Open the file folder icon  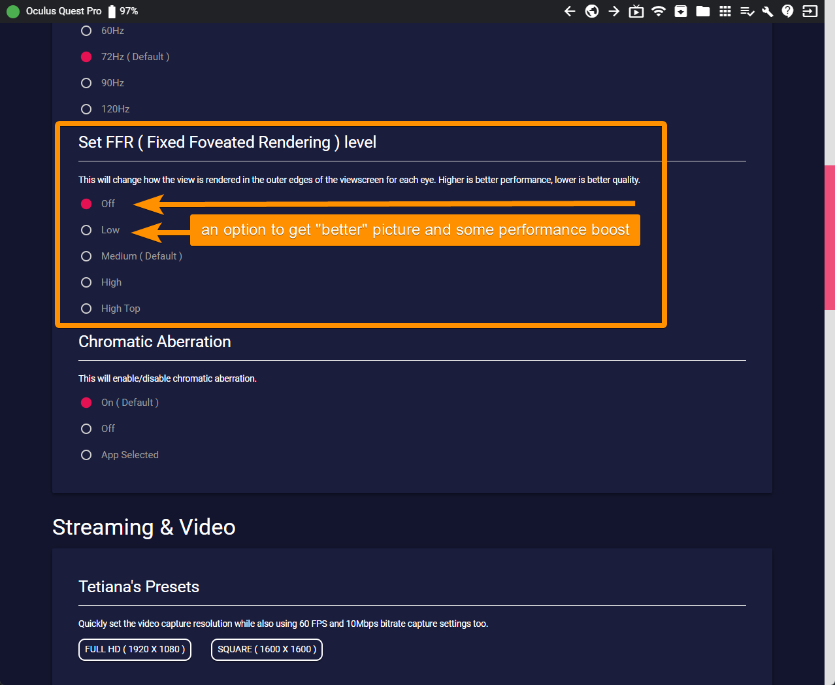coord(702,11)
